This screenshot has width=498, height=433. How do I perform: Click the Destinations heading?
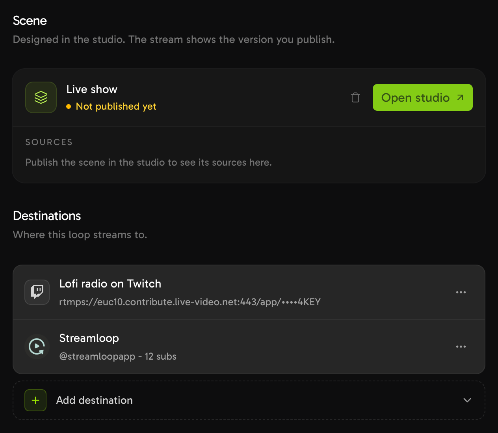47,216
